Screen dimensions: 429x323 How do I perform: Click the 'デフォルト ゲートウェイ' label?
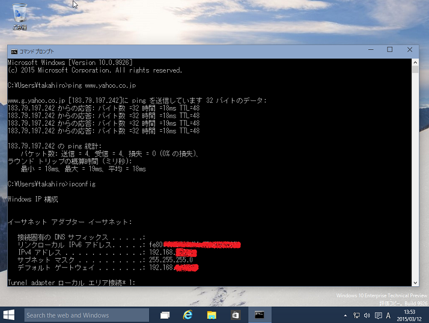tap(56, 268)
